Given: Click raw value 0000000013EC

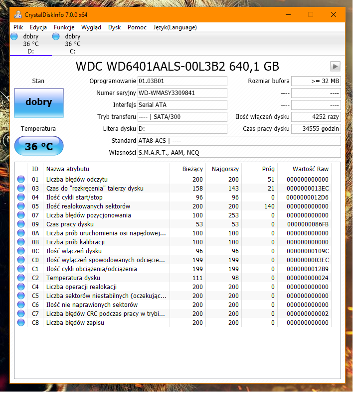Looking at the screenshot, I should (x=308, y=188).
